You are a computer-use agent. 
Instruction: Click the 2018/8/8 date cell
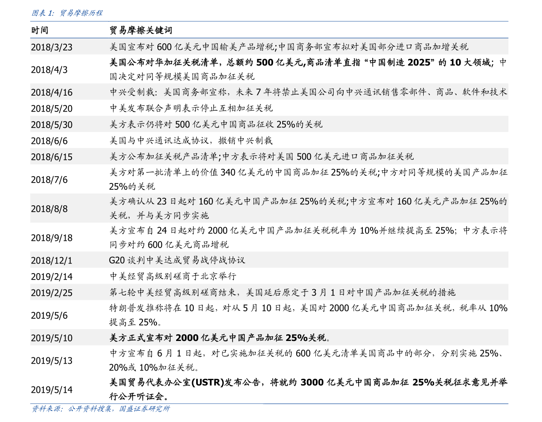tap(49, 209)
